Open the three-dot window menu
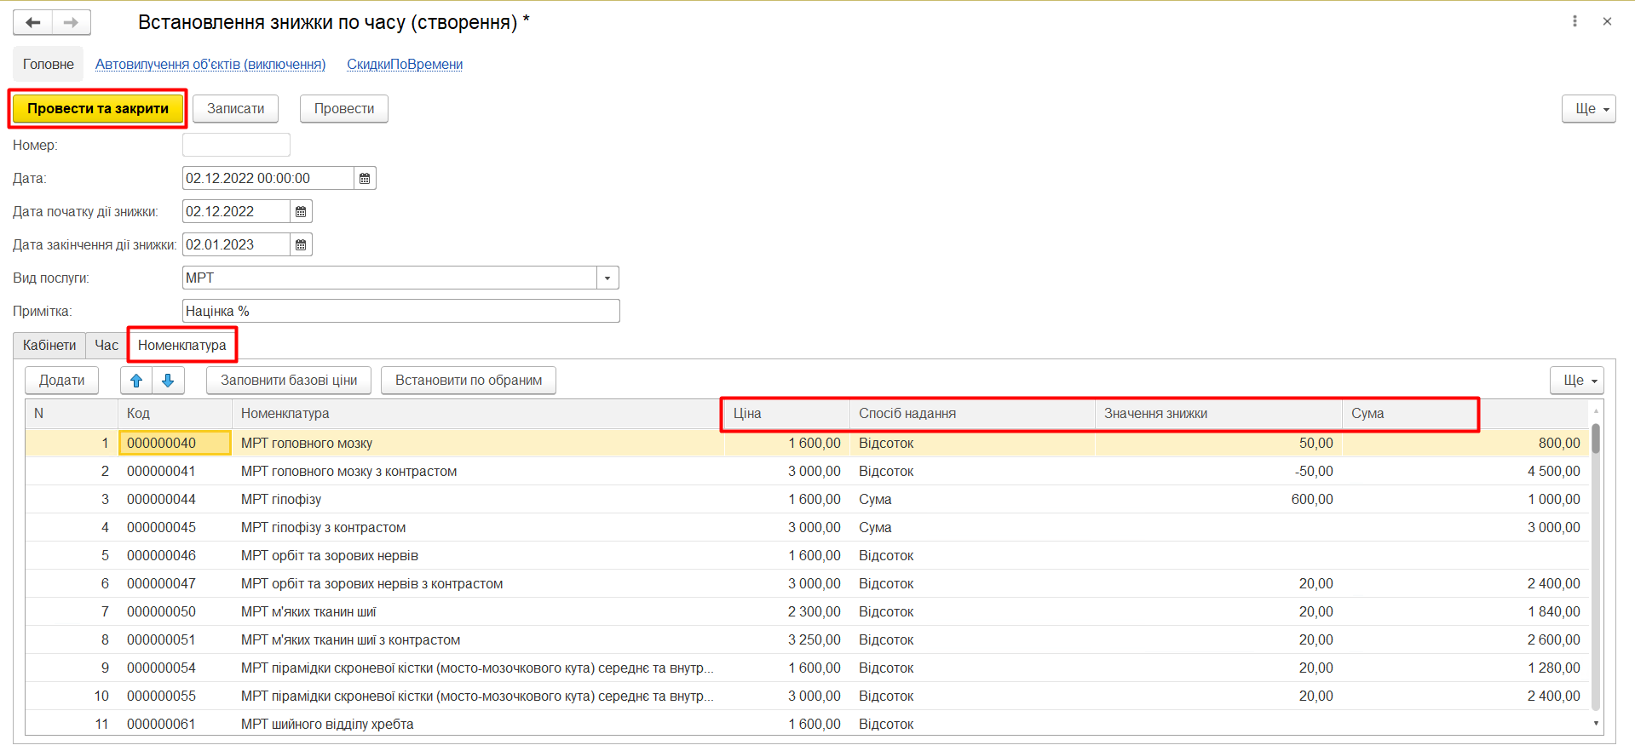The image size is (1635, 751). pos(1575,21)
